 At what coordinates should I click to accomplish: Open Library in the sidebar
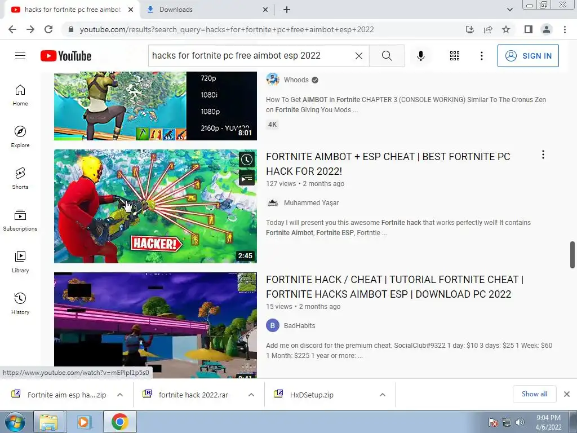coord(20,262)
